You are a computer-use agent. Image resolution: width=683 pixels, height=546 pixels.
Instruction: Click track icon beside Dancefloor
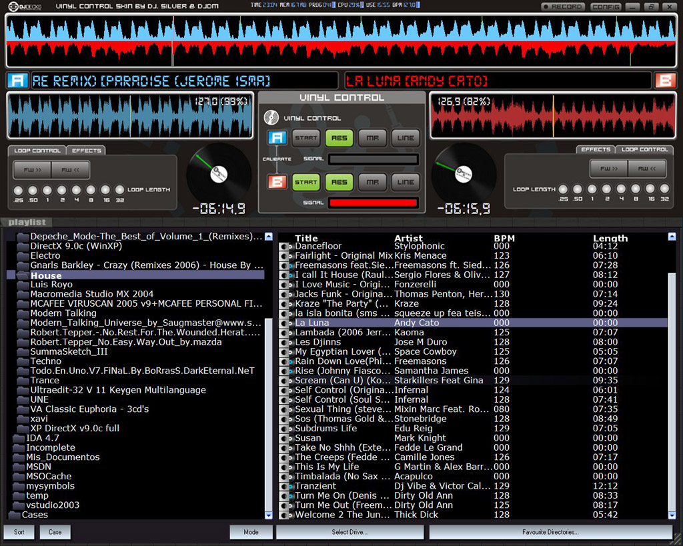pos(285,247)
